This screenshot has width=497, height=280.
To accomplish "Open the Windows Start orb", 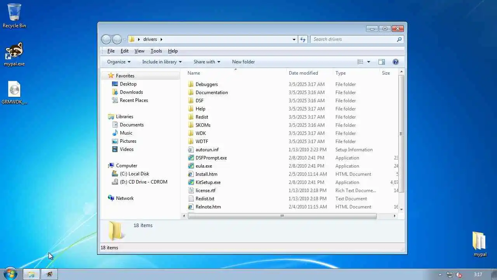I will 10,274.
